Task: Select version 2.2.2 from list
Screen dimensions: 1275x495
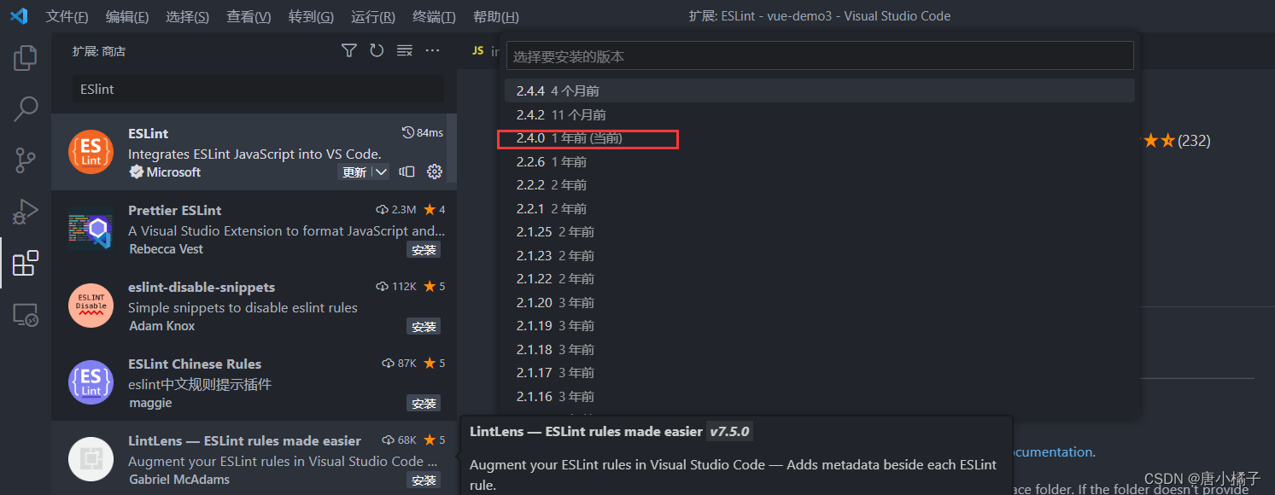Action: pyautogui.click(x=820, y=184)
